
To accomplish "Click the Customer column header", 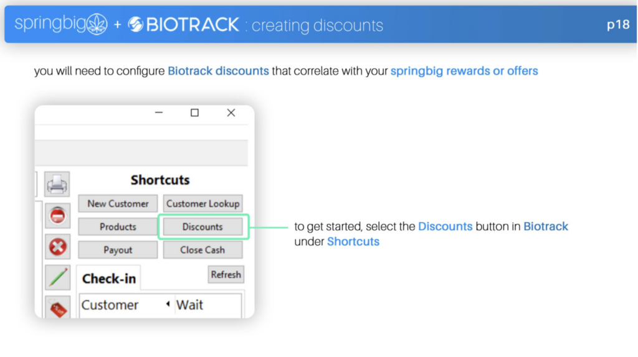I will coord(110,305).
